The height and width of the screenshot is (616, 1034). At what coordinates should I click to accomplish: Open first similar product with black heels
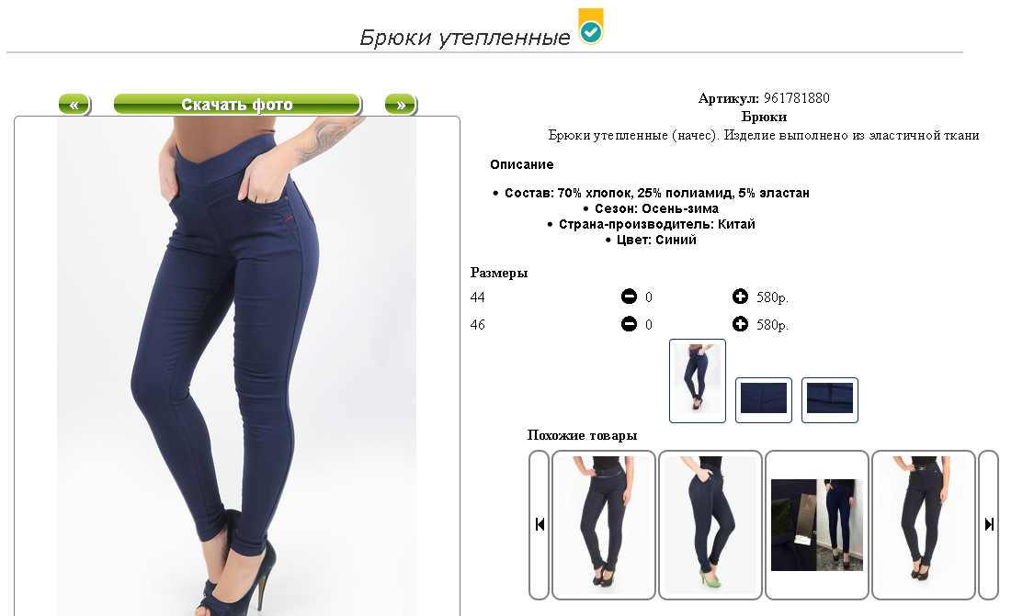(x=603, y=524)
